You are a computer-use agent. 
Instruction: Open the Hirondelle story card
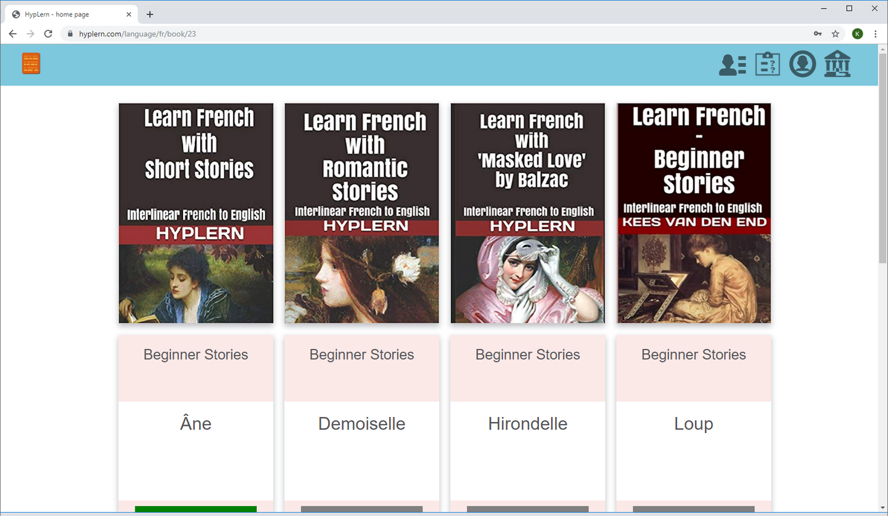pos(528,424)
